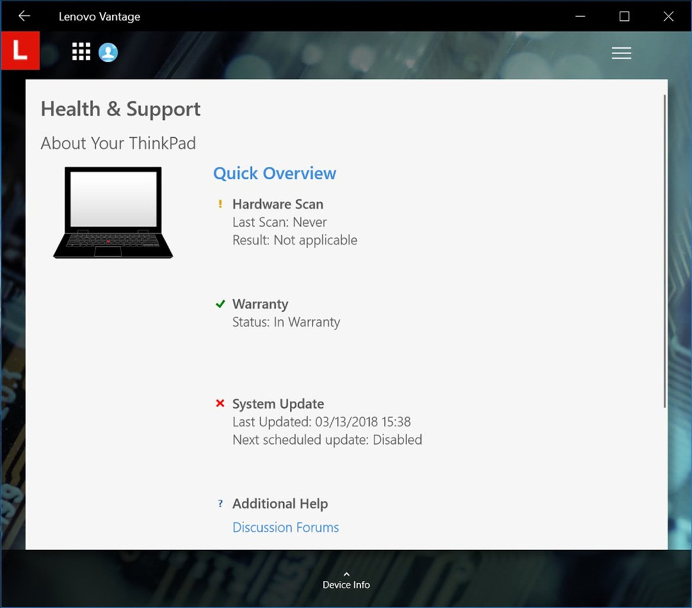This screenshot has height=608, width=692.
Task: Go back with the back arrow
Action: click(x=24, y=17)
